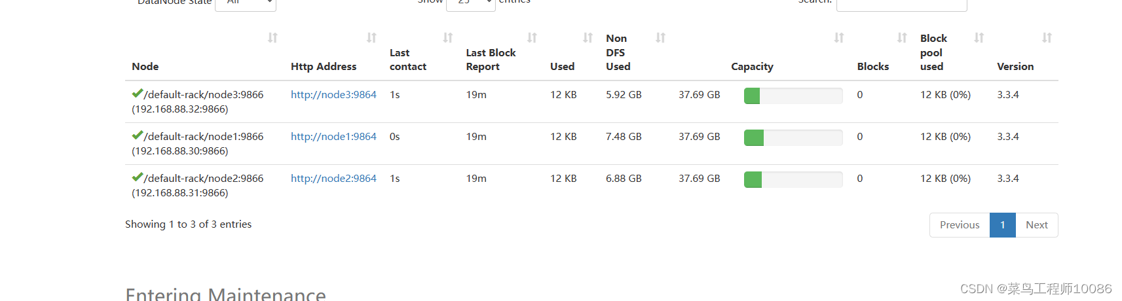Sort the table by Node column

(272, 38)
